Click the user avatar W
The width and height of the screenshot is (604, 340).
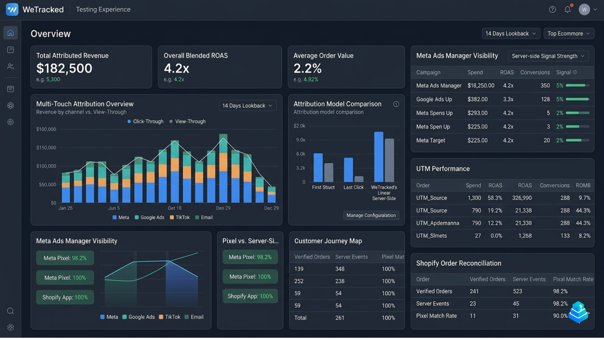(584, 9)
